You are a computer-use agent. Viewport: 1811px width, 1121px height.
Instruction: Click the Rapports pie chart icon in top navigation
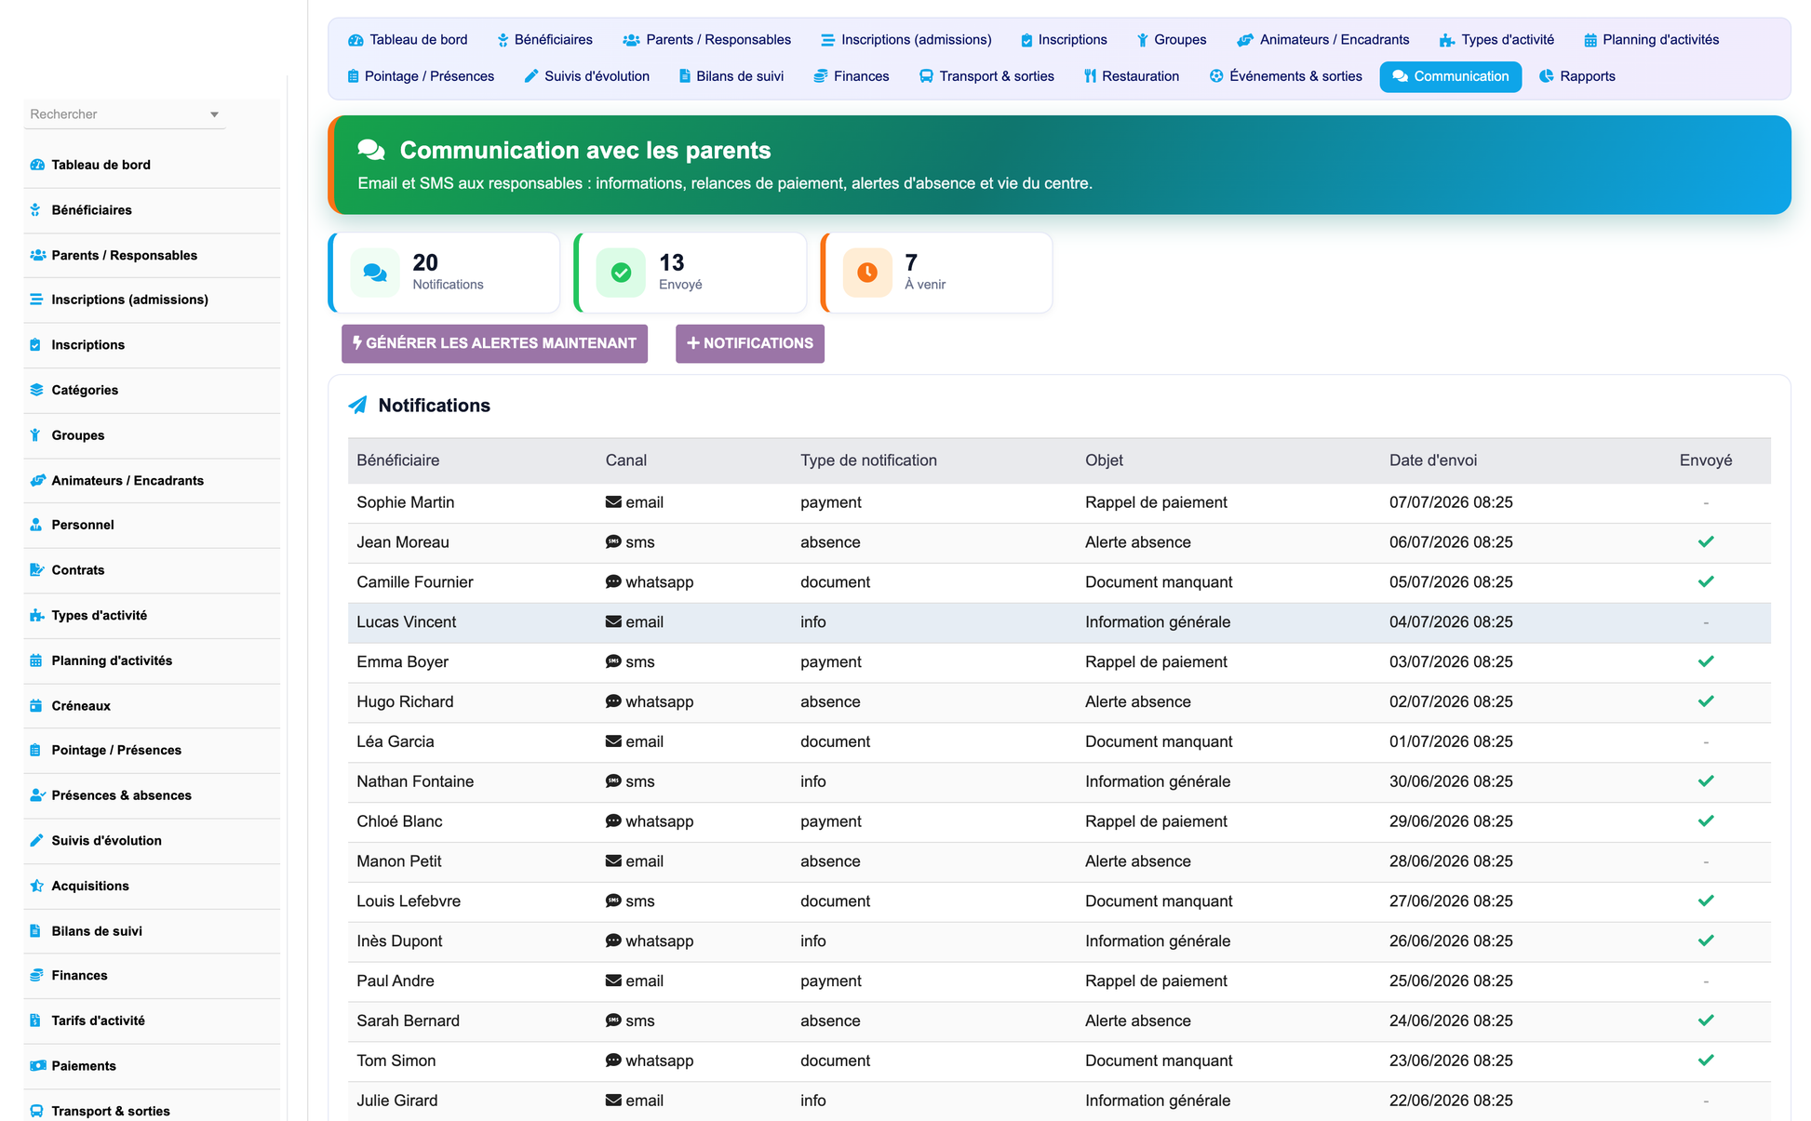[1546, 76]
